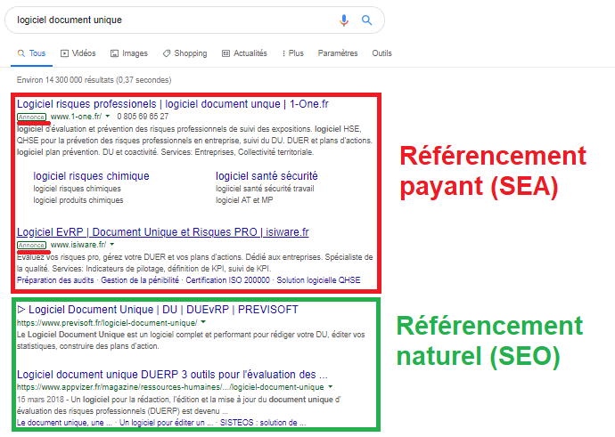This screenshot has height=437, width=615.
Task: Expand the Plus more options menu
Action: [291, 53]
